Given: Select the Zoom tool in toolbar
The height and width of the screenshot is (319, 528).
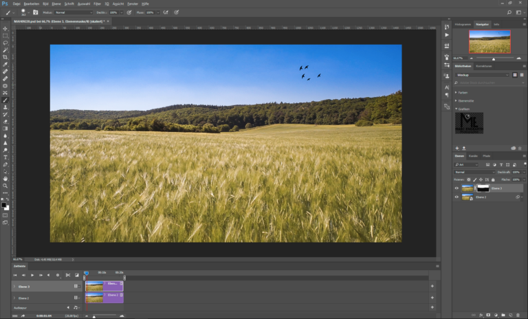Looking at the screenshot, I should [x=5, y=186].
